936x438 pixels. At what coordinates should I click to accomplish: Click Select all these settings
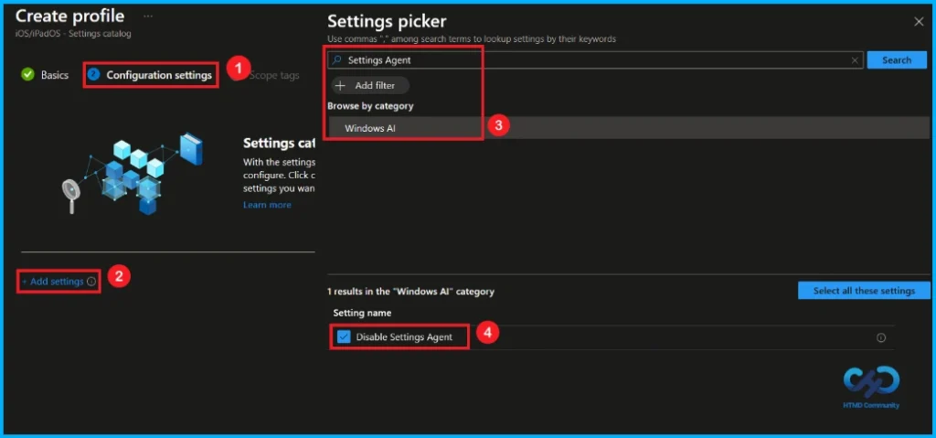pyautogui.click(x=864, y=291)
